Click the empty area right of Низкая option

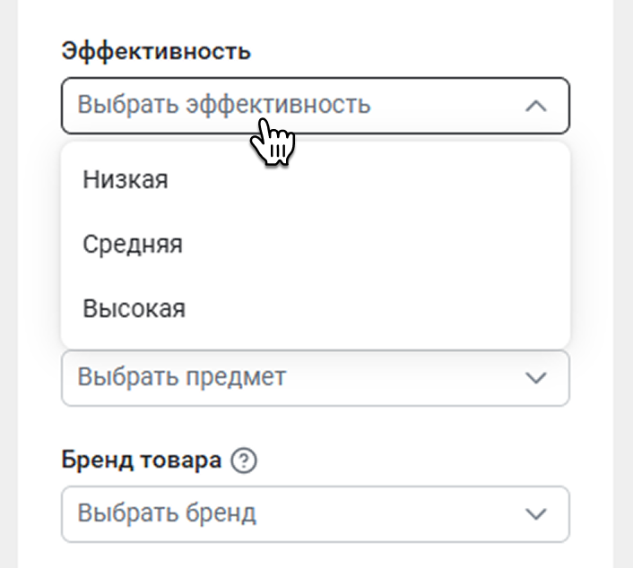[x=363, y=179]
